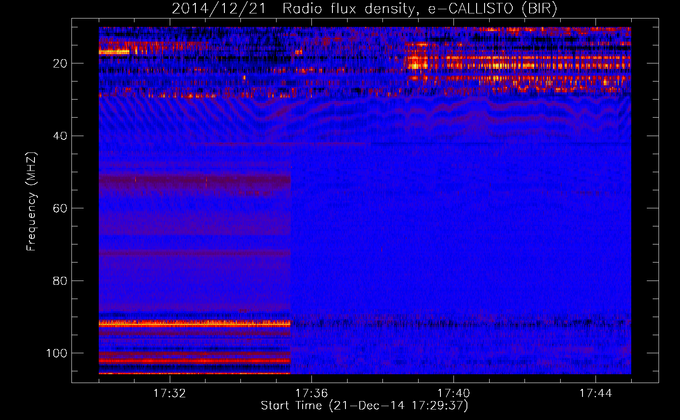Click the 17:36 time tick label

pyautogui.click(x=311, y=394)
